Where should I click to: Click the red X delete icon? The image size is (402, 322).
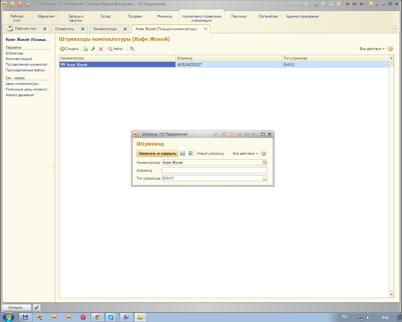coord(101,49)
